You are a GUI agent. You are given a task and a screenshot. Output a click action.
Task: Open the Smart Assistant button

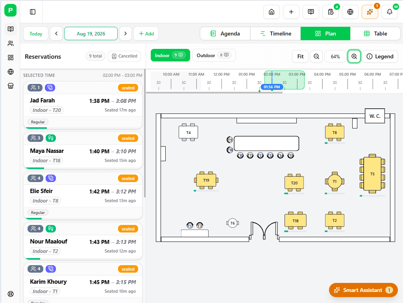pos(363,290)
